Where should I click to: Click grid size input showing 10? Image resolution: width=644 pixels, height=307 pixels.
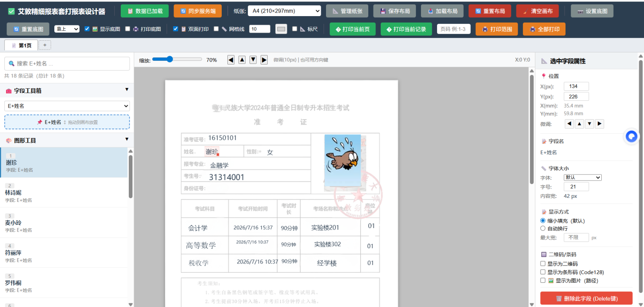tap(260, 29)
